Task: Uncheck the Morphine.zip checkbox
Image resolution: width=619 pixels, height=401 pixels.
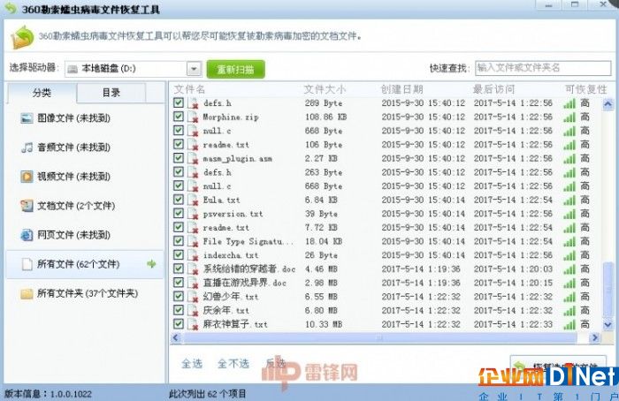Action: pyautogui.click(x=179, y=117)
